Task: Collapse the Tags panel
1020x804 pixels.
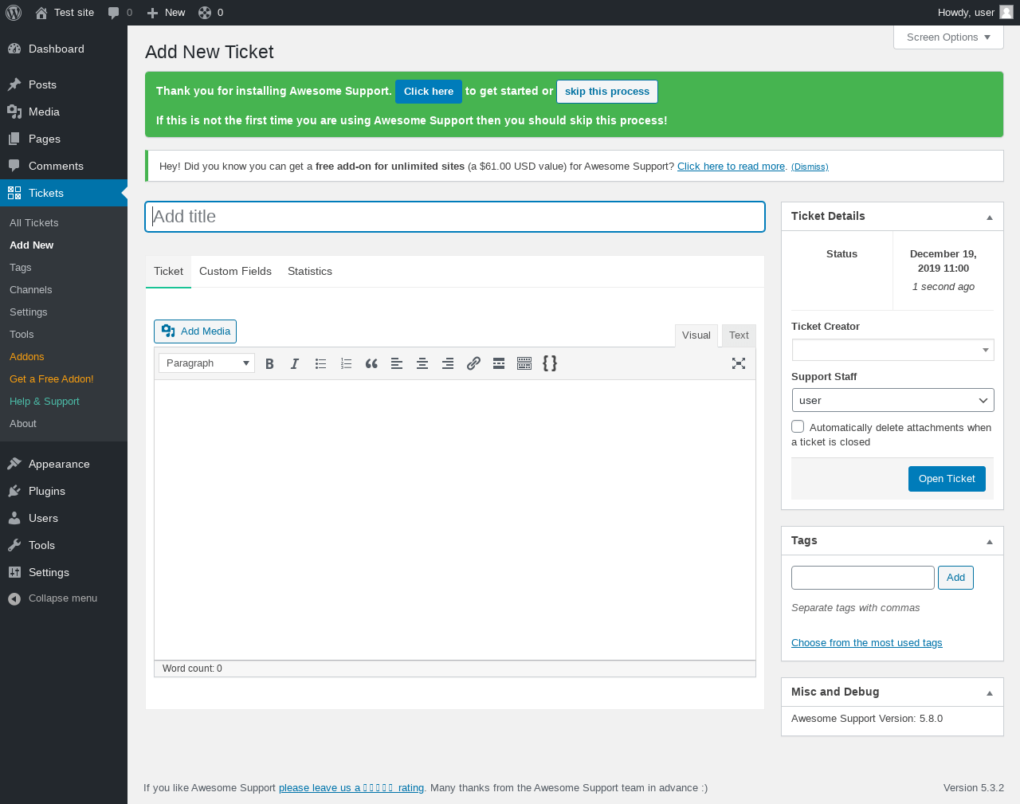Action: coord(990,541)
